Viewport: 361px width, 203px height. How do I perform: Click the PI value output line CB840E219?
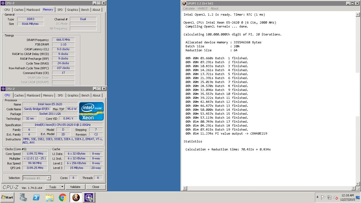click(226, 133)
